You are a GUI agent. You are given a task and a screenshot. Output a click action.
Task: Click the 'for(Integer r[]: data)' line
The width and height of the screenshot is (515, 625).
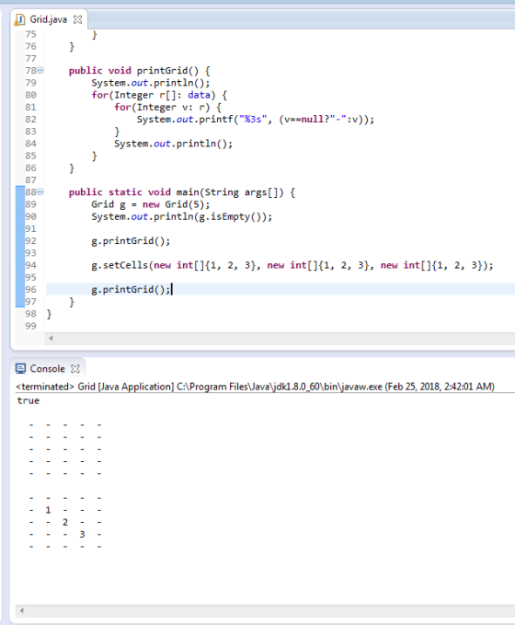[159, 95]
